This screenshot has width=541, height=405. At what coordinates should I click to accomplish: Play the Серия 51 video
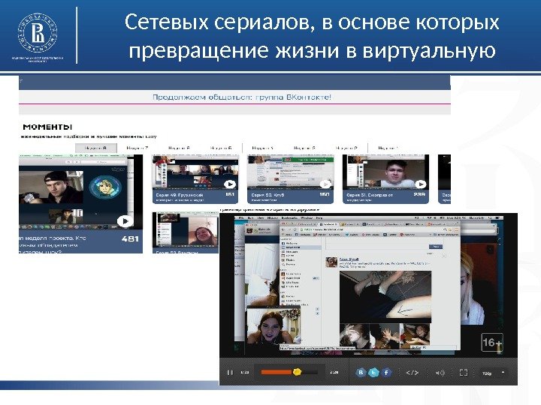point(420,184)
